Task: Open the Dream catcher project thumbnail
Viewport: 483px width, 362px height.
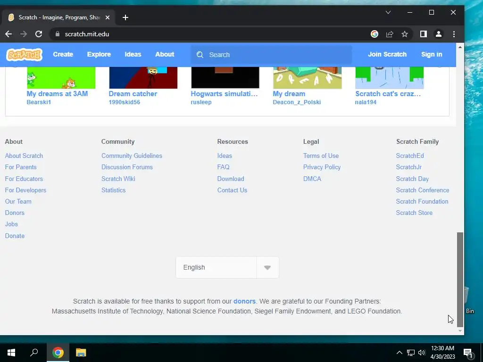Action: pyautogui.click(x=143, y=78)
